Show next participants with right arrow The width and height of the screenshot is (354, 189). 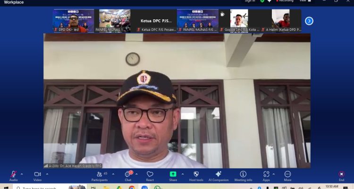pos(309,21)
